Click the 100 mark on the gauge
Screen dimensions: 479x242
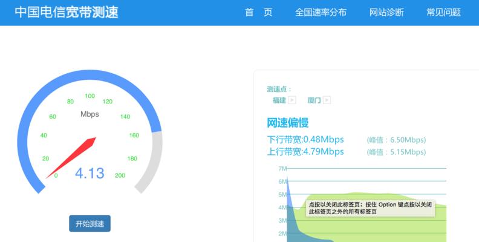pyautogui.click(x=90, y=96)
